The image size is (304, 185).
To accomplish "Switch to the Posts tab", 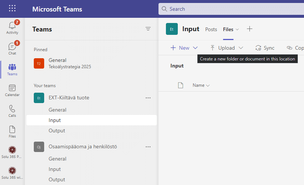I will click(x=211, y=29).
